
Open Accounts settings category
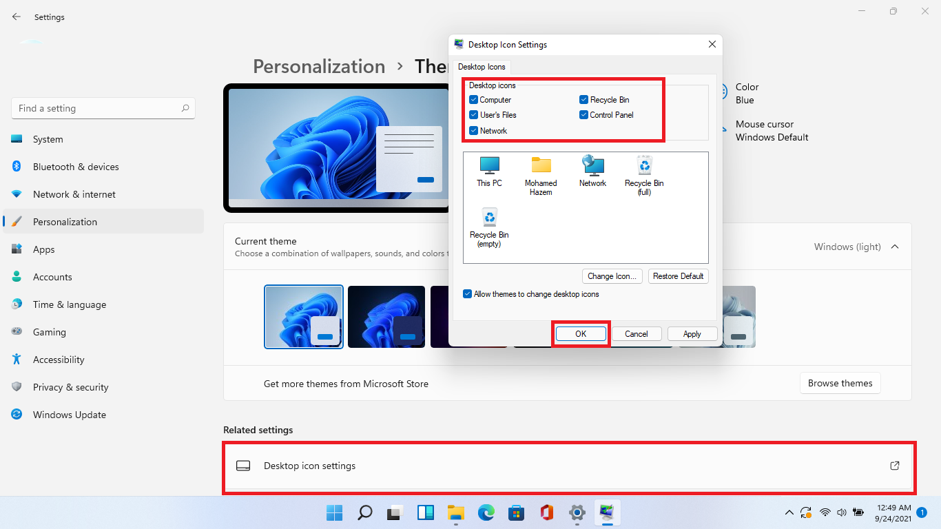(103, 277)
